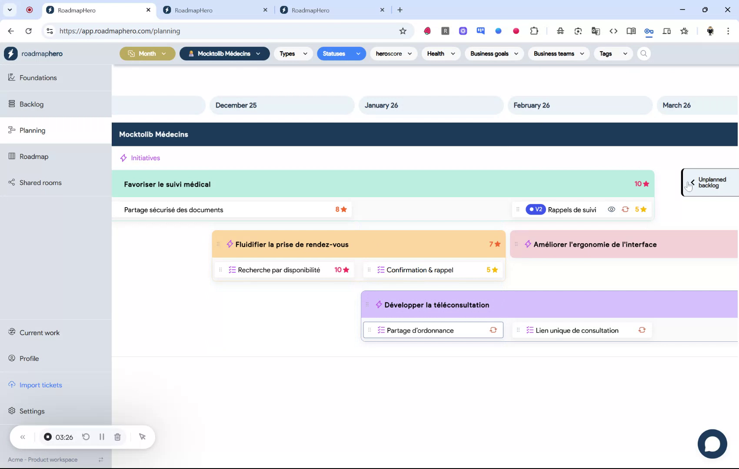Open Settings from the sidebar
The width and height of the screenshot is (739, 469).
click(x=31, y=411)
